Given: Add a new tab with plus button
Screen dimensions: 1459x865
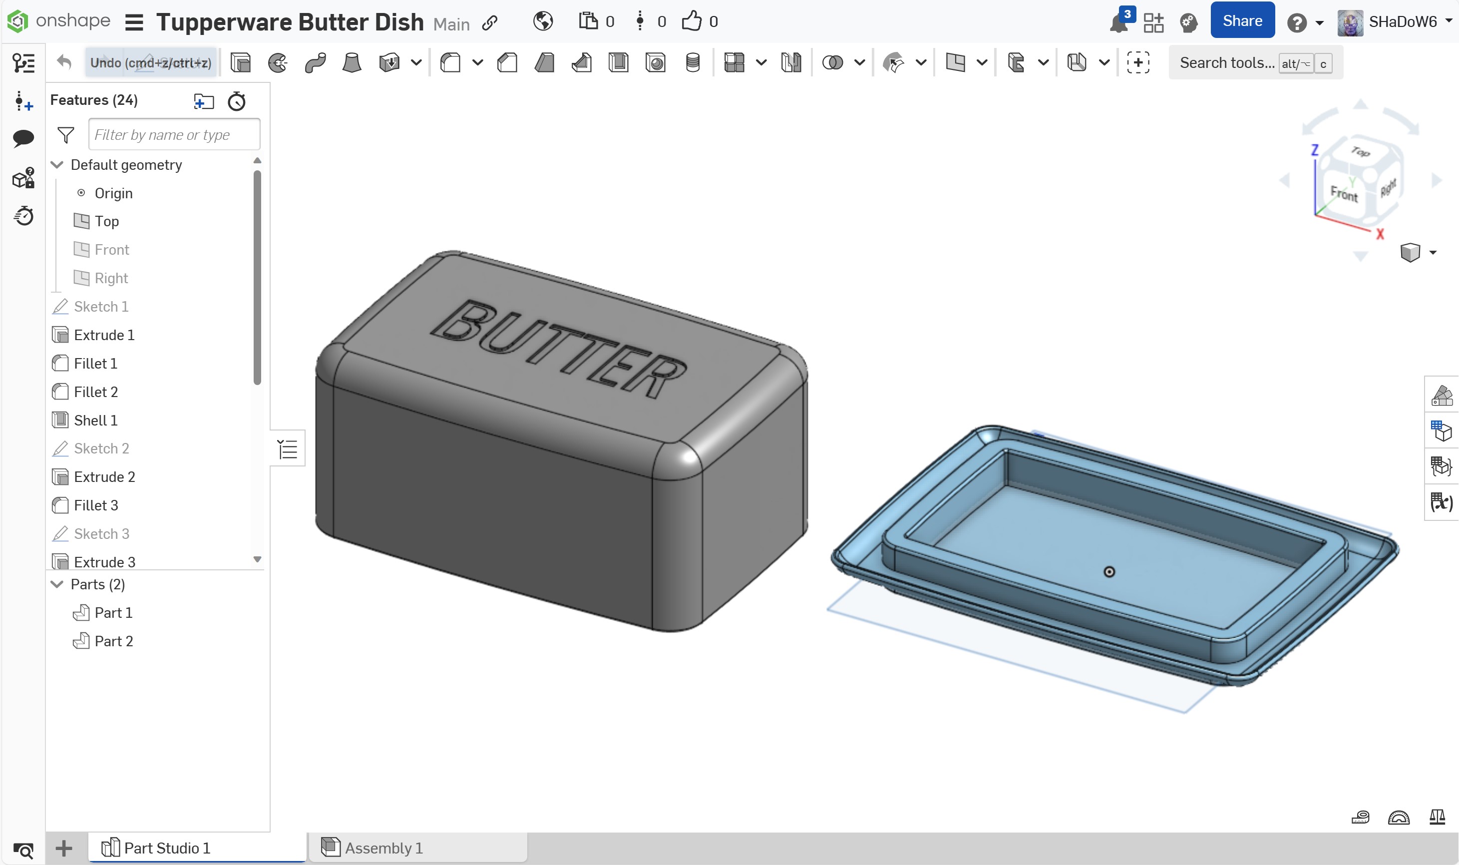Looking at the screenshot, I should (64, 848).
